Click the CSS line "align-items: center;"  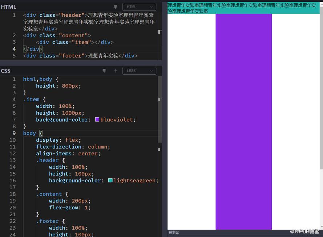[x=68, y=154]
